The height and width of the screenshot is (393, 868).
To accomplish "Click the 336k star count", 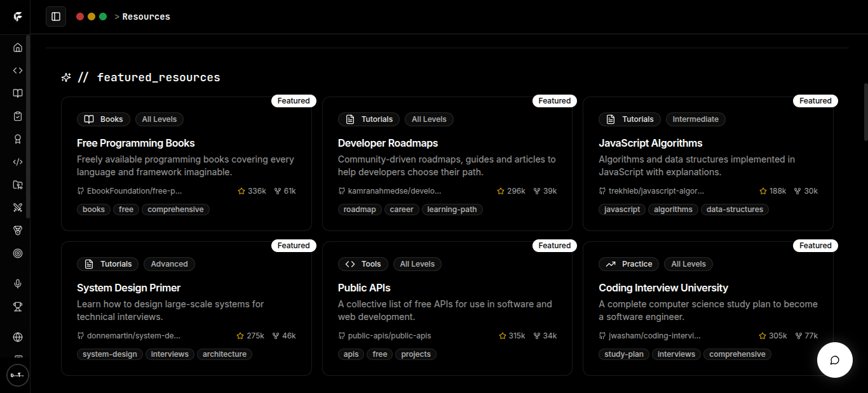I will [257, 191].
